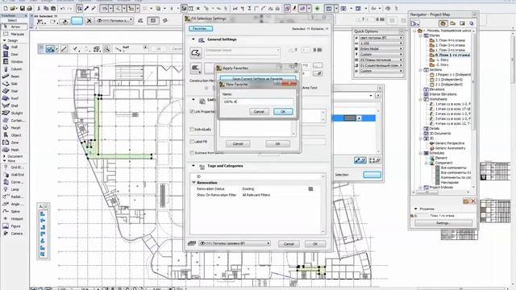Collapse the Tags and Categories section

pos(193,166)
